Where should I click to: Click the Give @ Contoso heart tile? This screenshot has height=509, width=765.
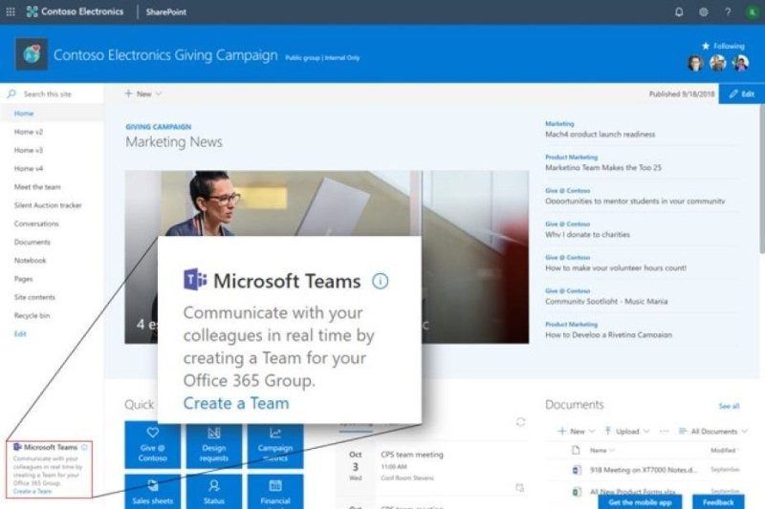(x=152, y=445)
